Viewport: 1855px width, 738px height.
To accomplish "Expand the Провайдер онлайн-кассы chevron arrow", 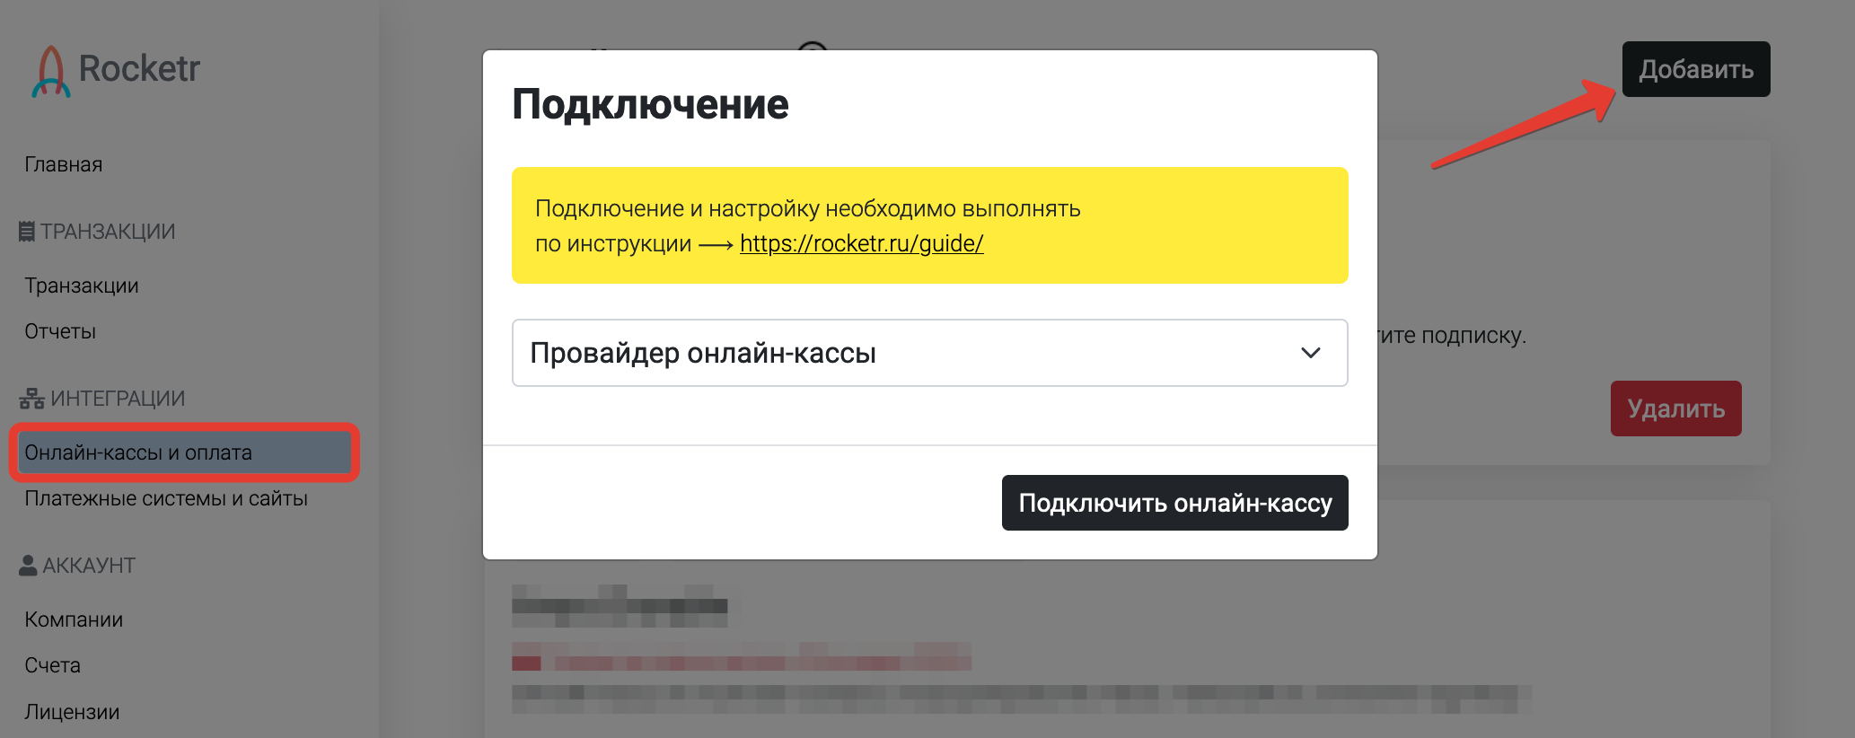I will coord(1310,353).
